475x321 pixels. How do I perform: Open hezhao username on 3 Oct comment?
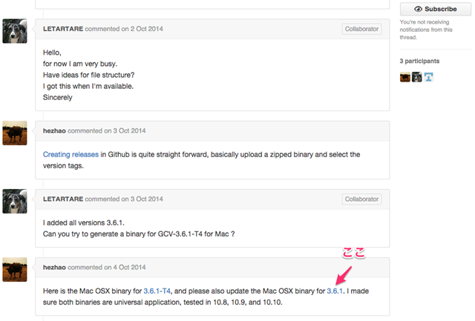(56, 130)
